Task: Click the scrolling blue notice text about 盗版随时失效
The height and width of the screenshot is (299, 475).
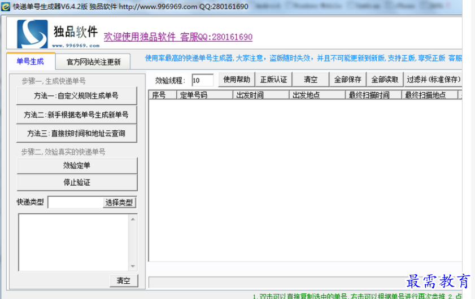Action: pyautogui.click(x=303, y=58)
